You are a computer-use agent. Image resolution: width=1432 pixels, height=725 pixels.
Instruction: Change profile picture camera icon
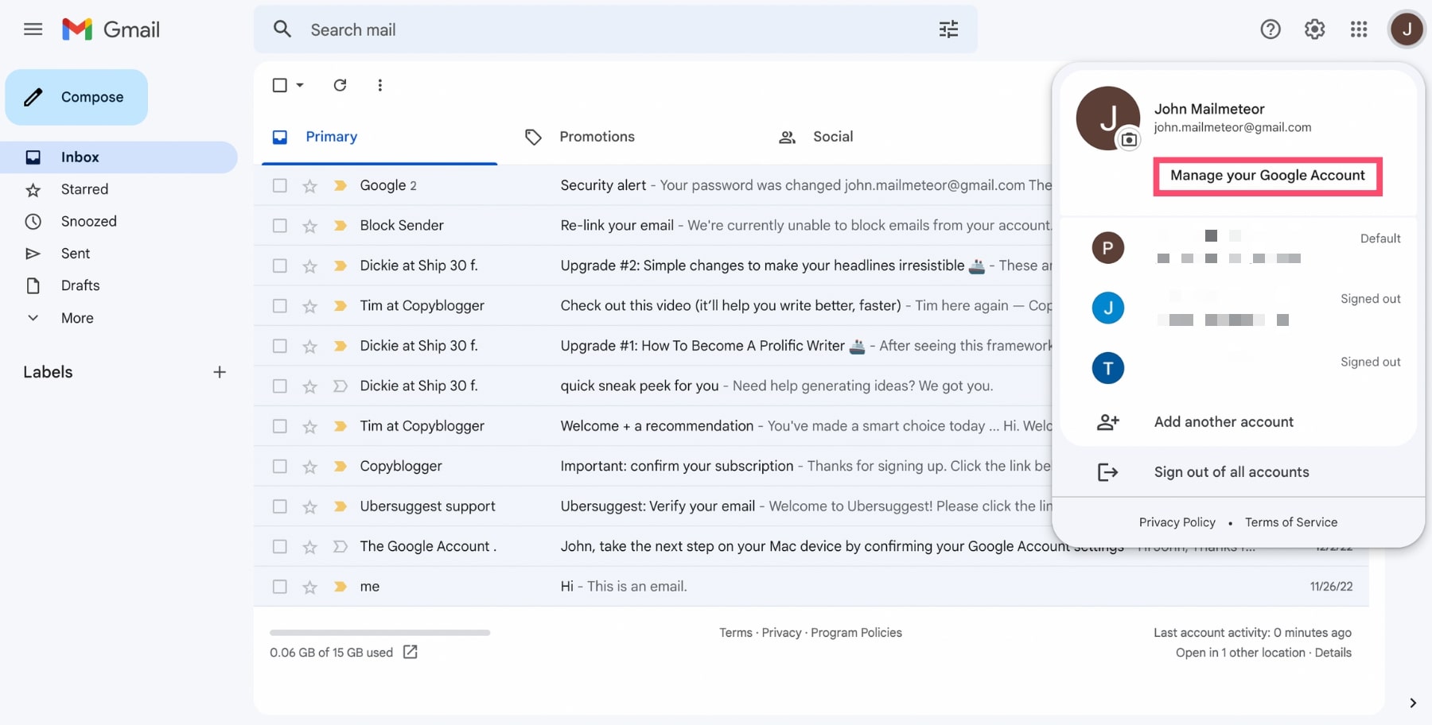click(x=1129, y=140)
